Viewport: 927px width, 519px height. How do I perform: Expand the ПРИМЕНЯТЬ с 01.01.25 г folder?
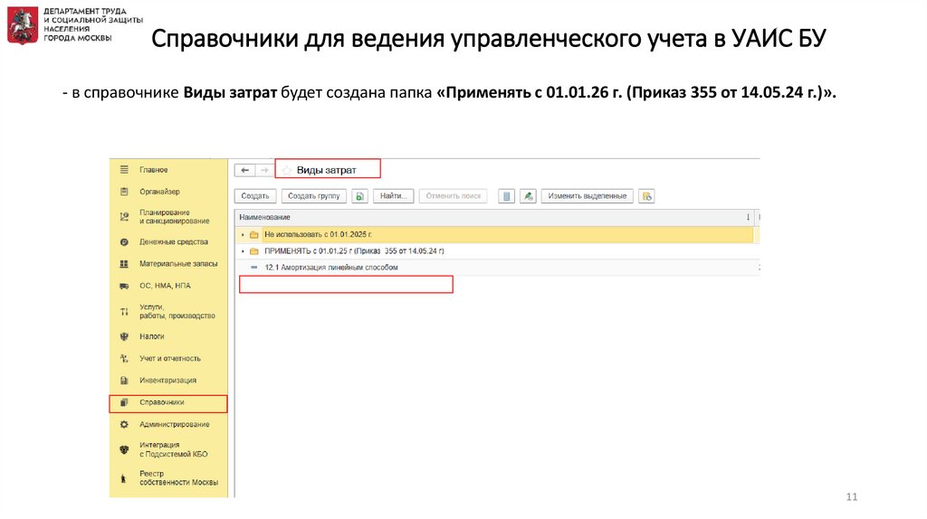[243, 251]
